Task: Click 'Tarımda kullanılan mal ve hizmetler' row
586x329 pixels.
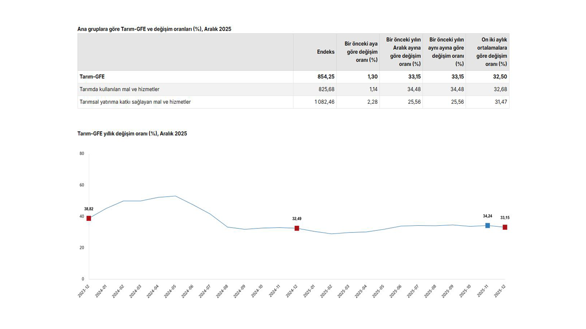Action: pyautogui.click(x=119, y=90)
